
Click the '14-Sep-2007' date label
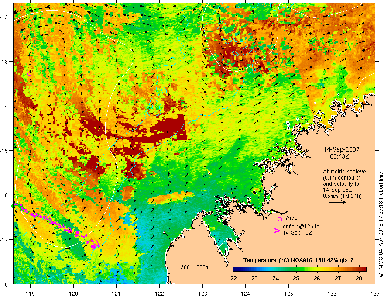tap(341, 149)
